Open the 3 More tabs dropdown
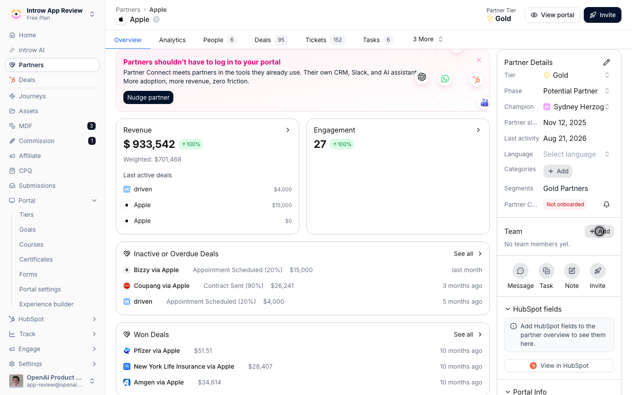Image resolution: width=632 pixels, height=395 pixels. pos(428,39)
